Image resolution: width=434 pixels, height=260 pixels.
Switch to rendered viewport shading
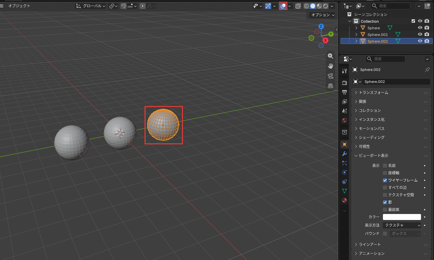(x=325, y=6)
